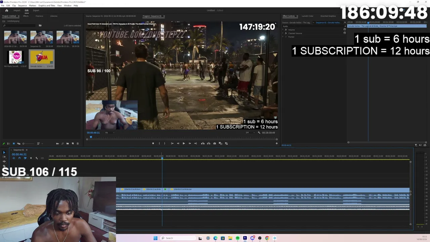The width and height of the screenshot is (430, 242).
Task: Click the Lift button
Action: pyautogui.click(x=203, y=144)
